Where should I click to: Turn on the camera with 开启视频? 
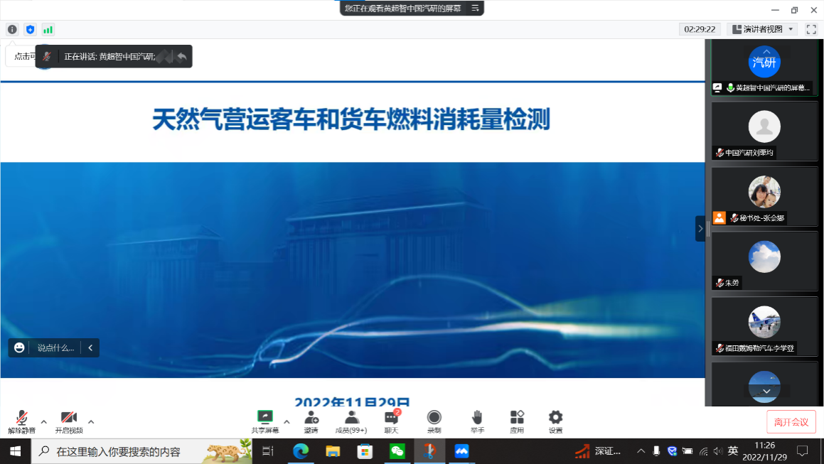click(x=68, y=421)
